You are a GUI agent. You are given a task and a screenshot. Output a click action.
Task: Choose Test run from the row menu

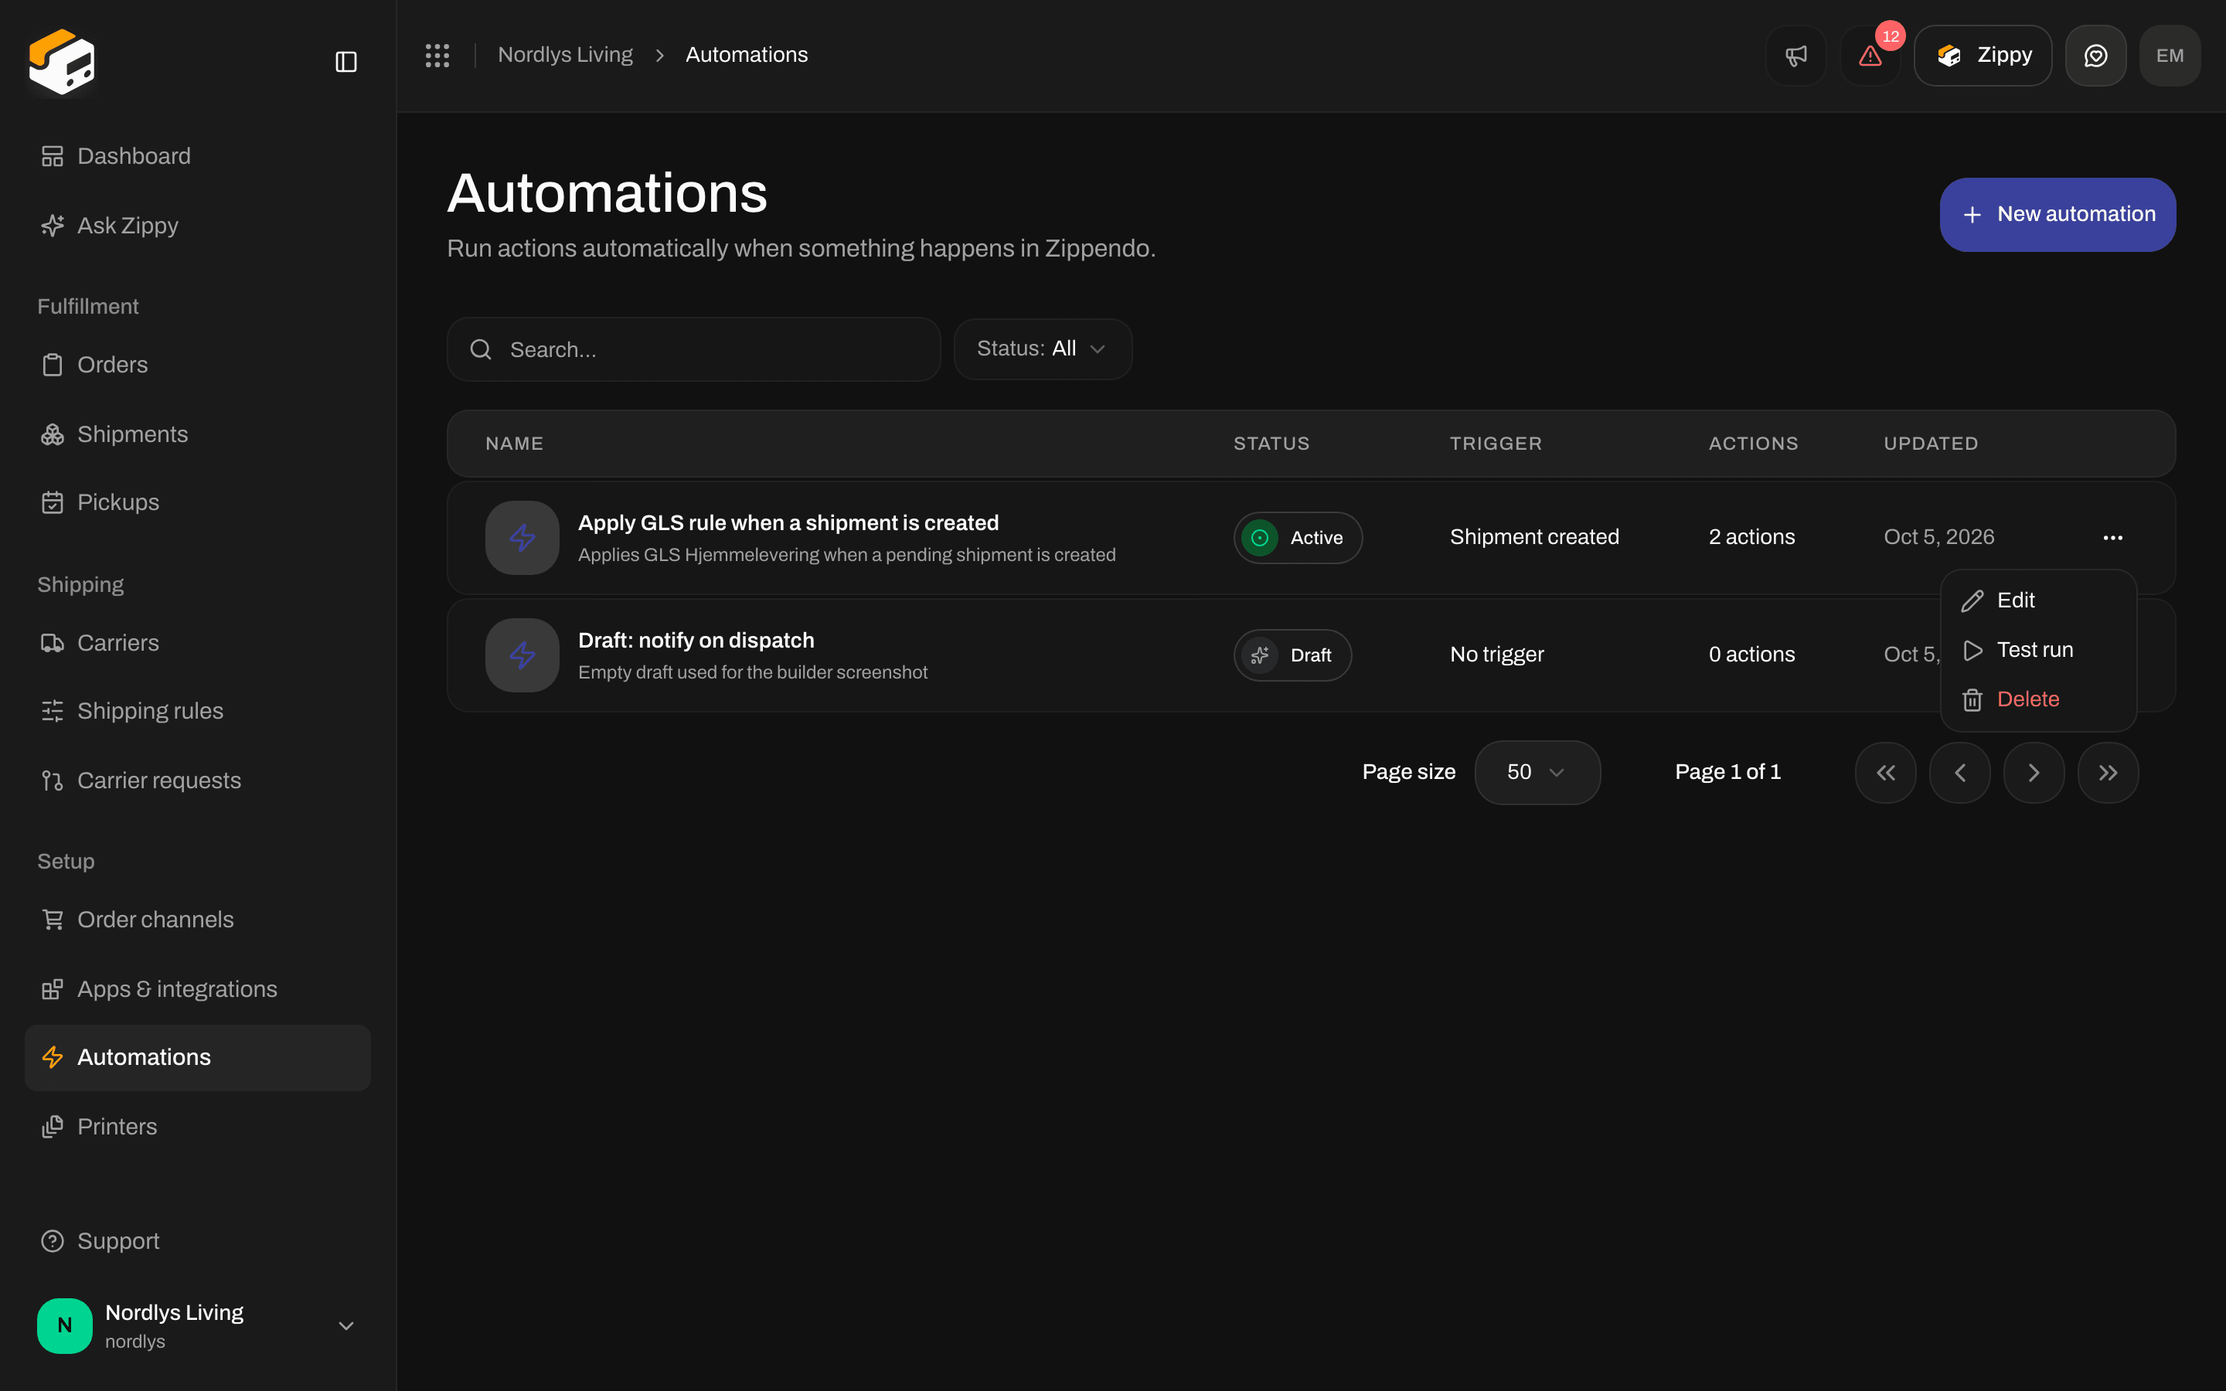2038,651
